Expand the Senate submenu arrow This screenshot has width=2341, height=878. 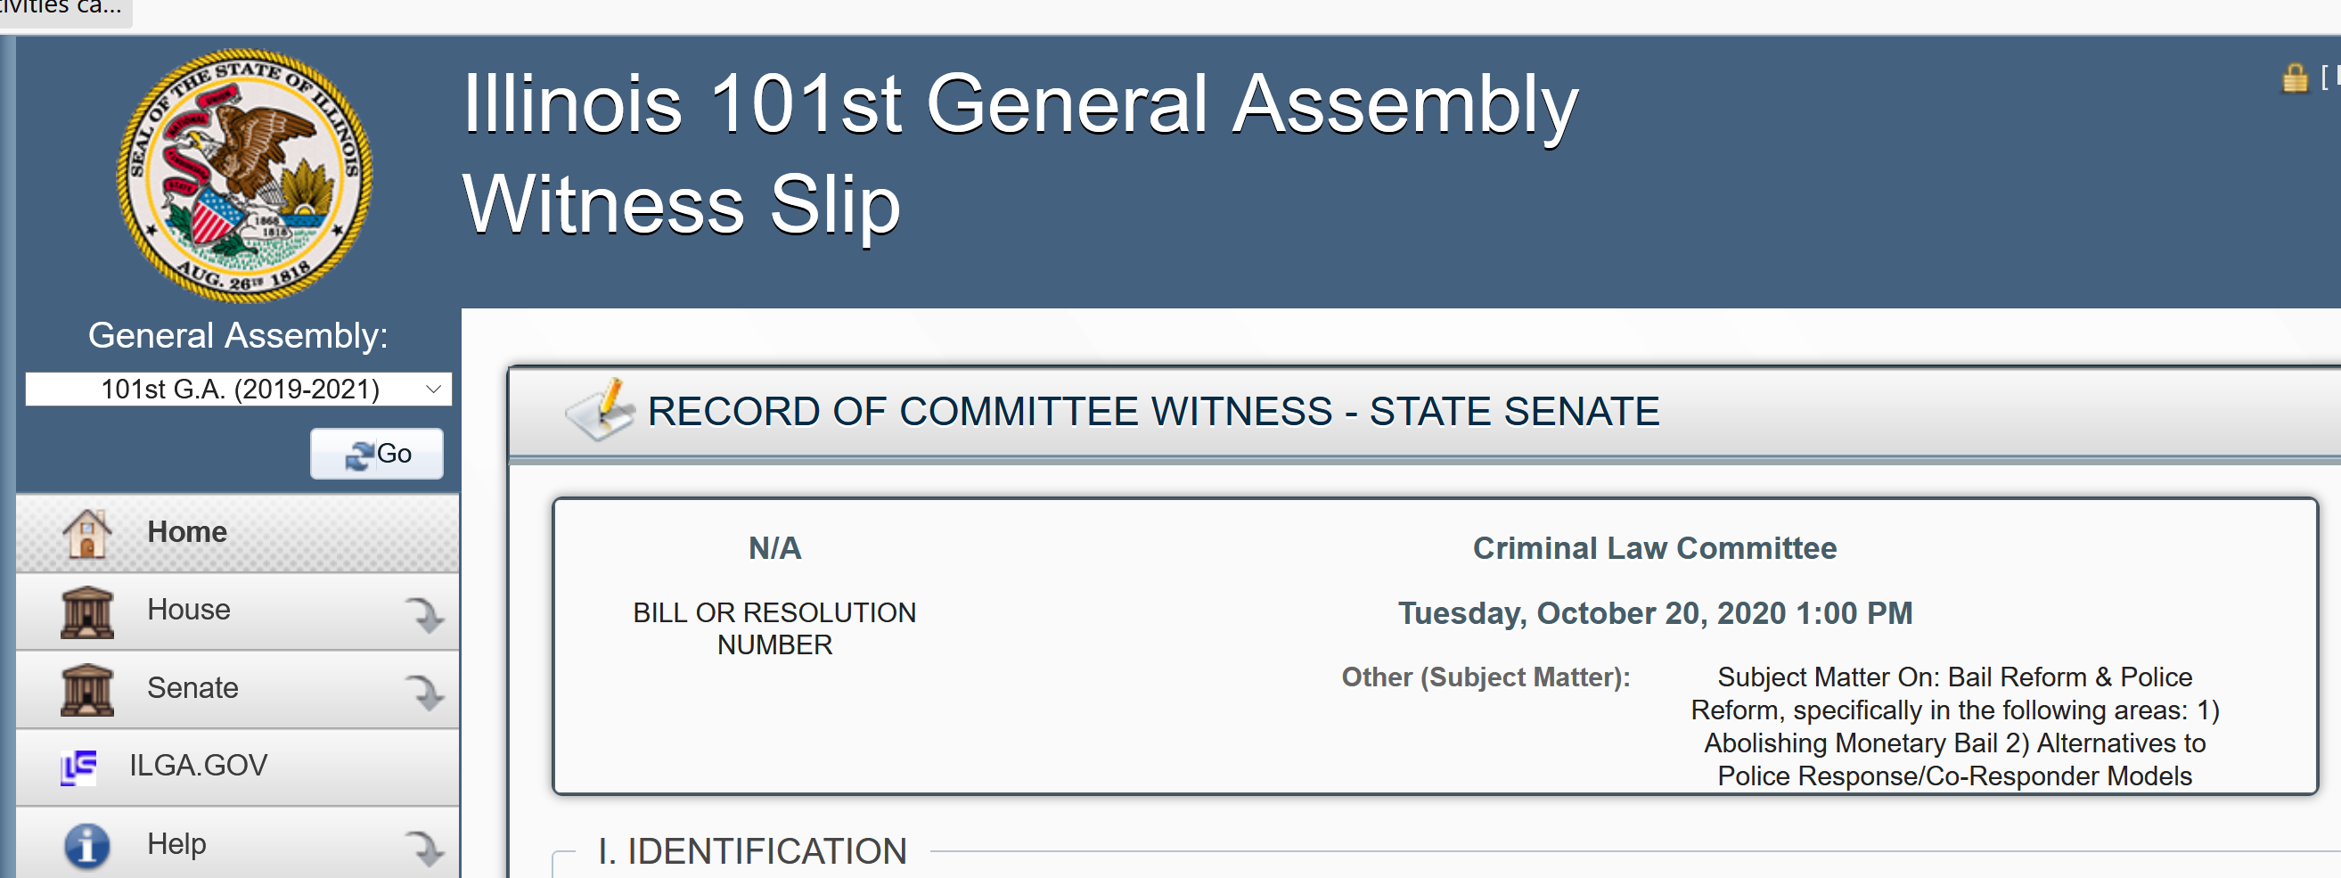tap(423, 691)
